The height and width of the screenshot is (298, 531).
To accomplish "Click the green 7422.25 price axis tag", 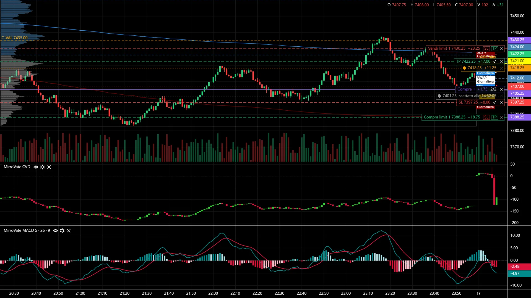I will point(519,54).
